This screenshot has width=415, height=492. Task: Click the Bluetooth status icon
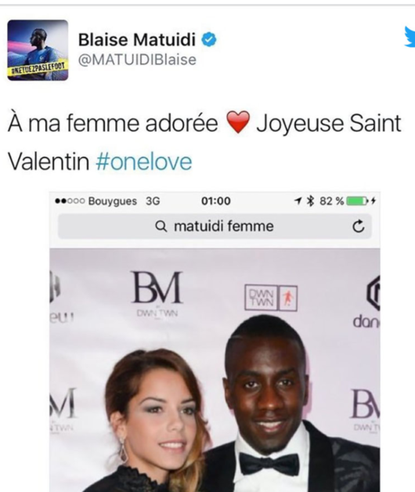(x=310, y=201)
